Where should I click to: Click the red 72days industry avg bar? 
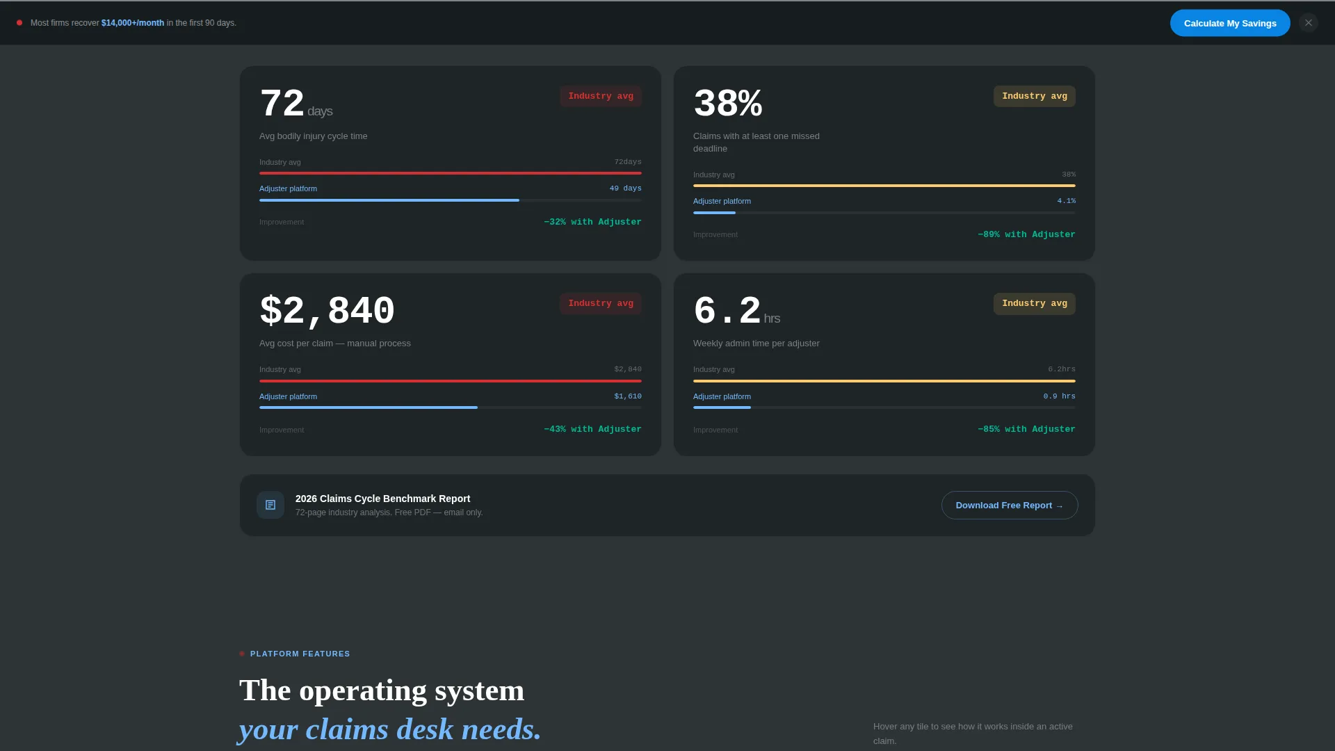pos(451,173)
